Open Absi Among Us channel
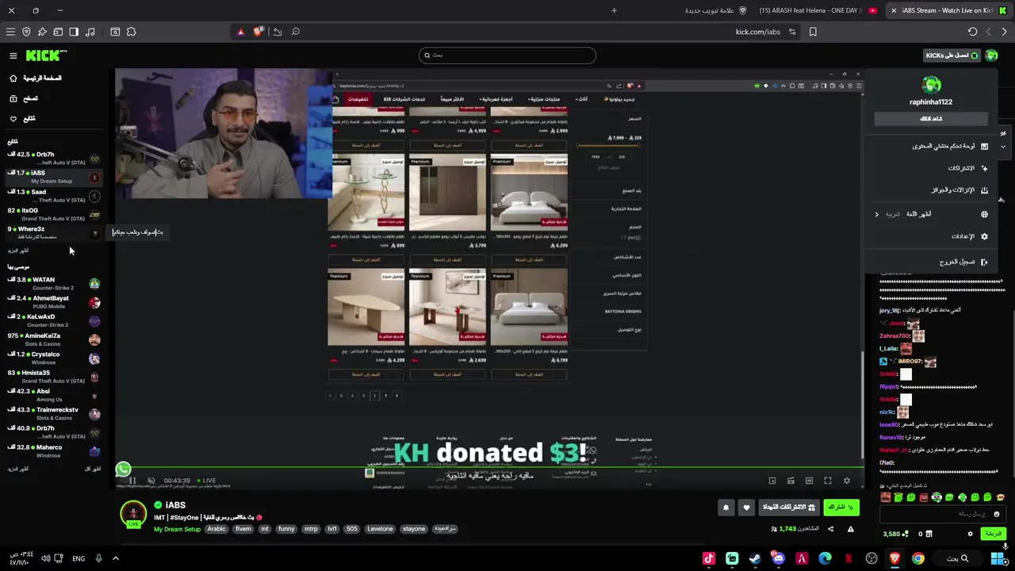The width and height of the screenshot is (1015, 571). click(53, 395)
